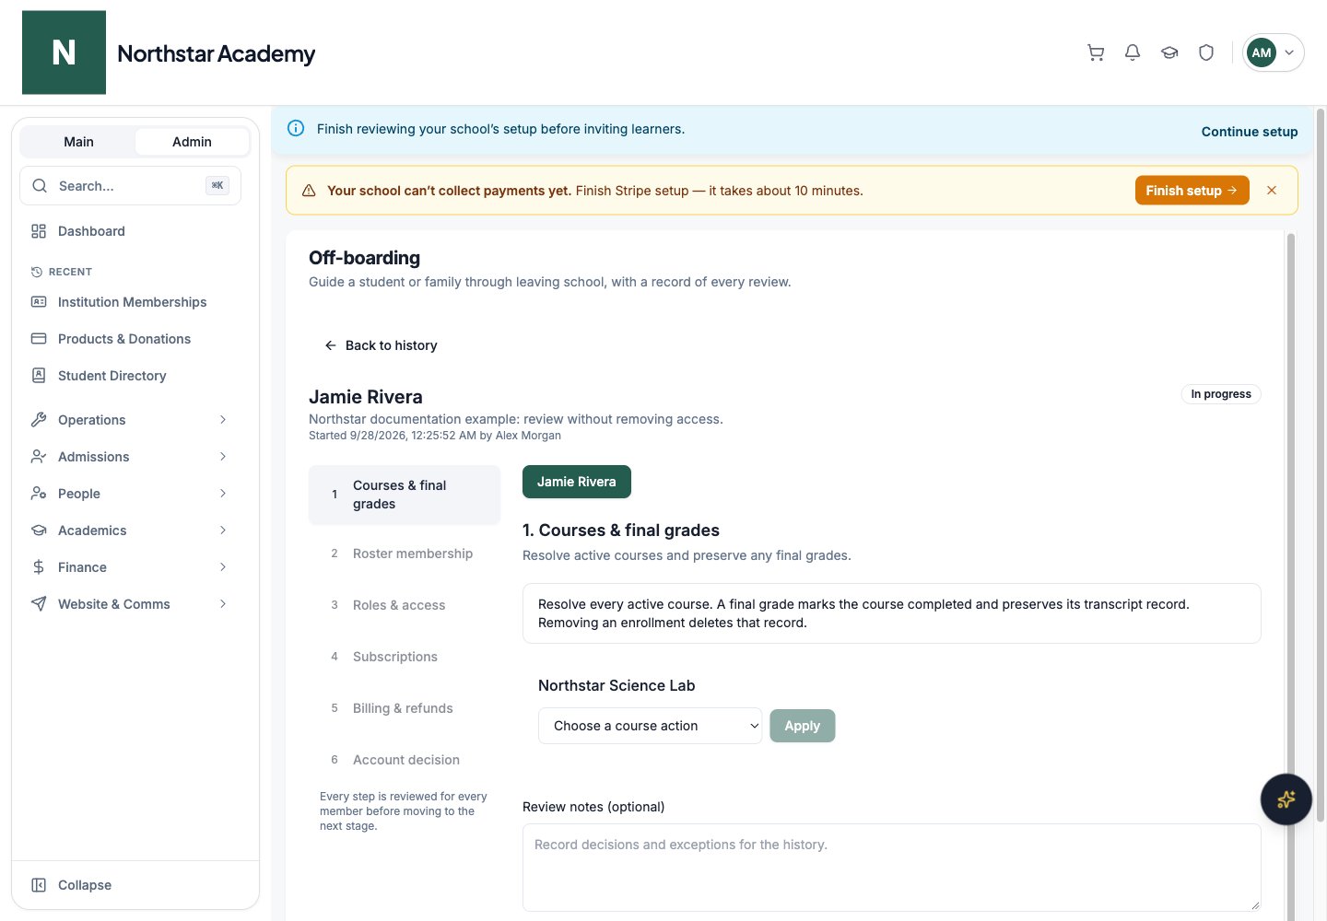This screenshot has width=1327, height=921.
Task: Open notifications bell icon
Action: coord(1133,52)
